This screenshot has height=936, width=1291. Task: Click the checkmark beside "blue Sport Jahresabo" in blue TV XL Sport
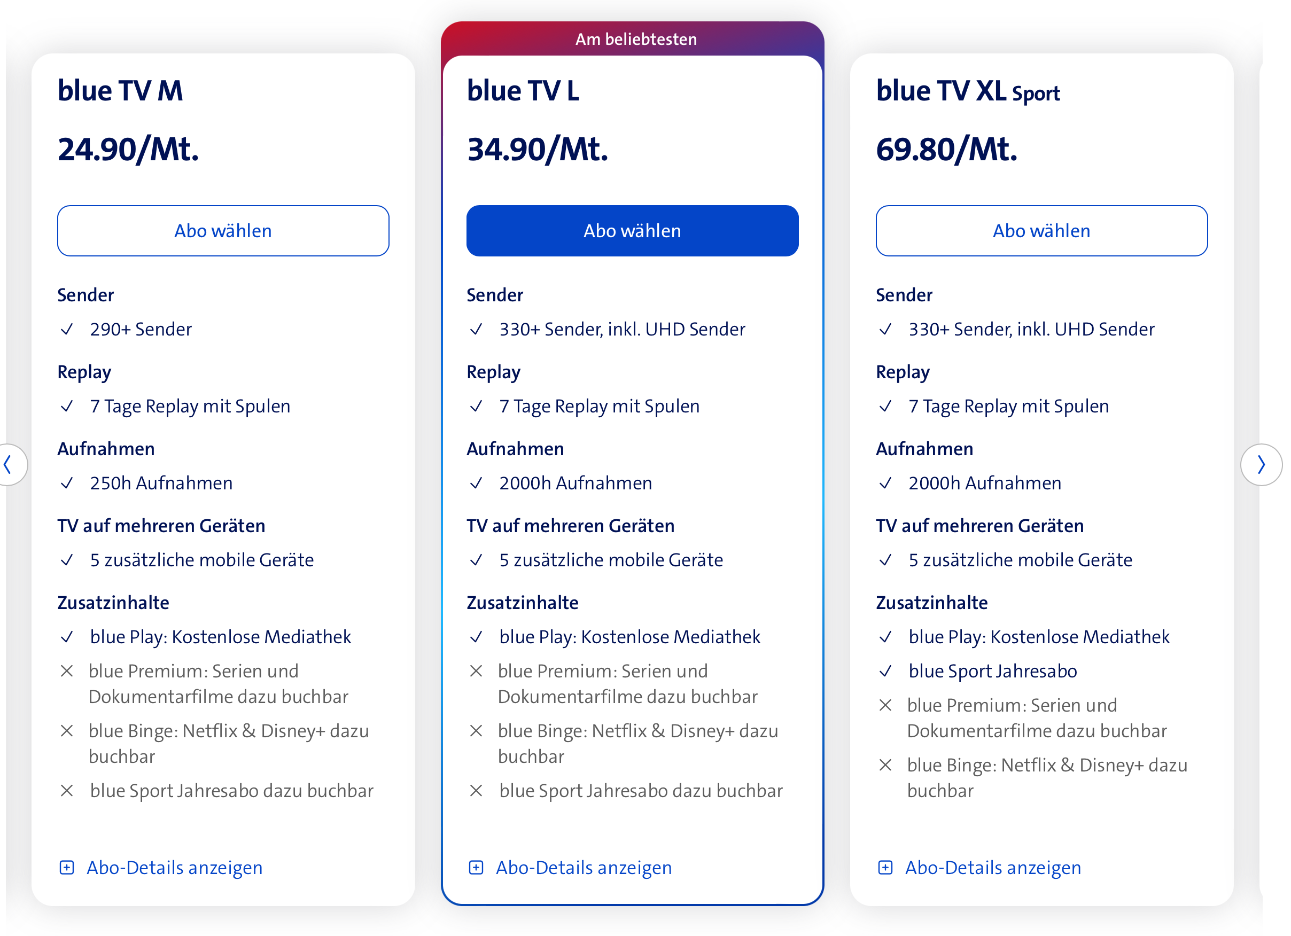(886, 671)
